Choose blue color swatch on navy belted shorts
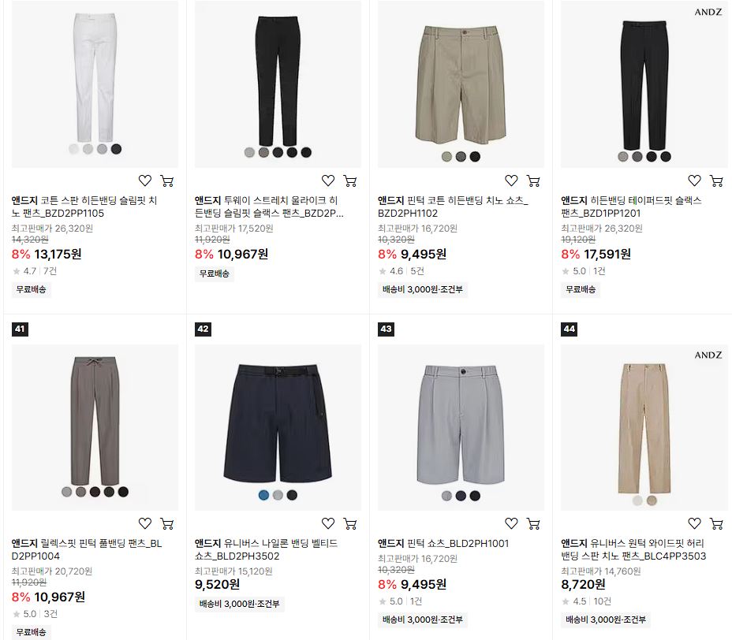The image size is (732, 640). coord(263,495)
